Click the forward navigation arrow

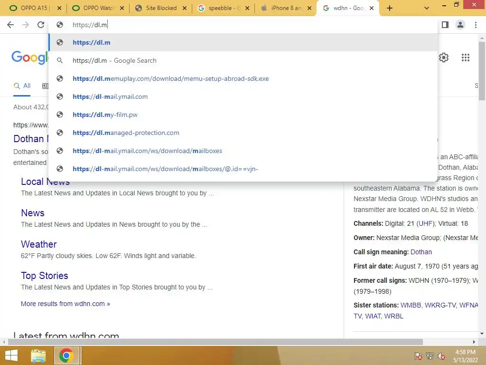click(x=26, y=25)
